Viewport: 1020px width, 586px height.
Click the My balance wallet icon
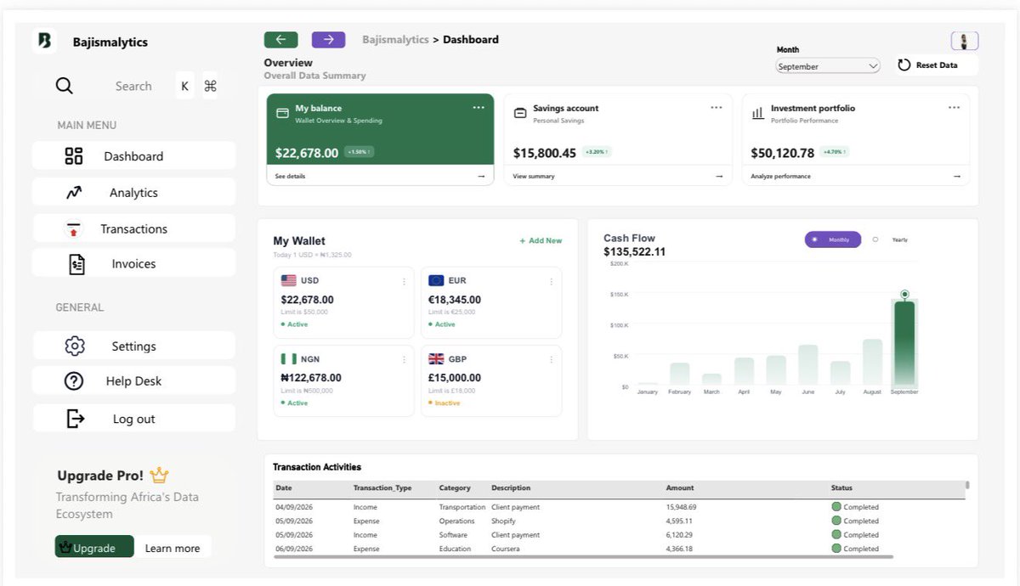282,113
